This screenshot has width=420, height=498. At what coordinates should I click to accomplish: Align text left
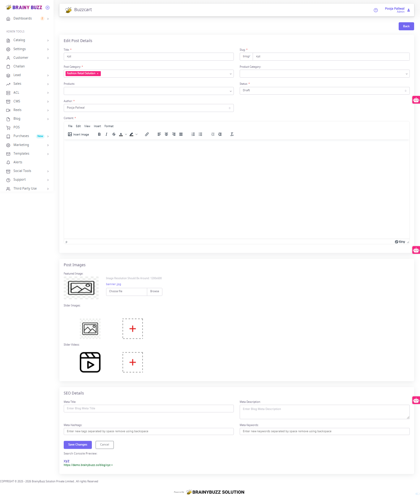(x=159, y=134)
